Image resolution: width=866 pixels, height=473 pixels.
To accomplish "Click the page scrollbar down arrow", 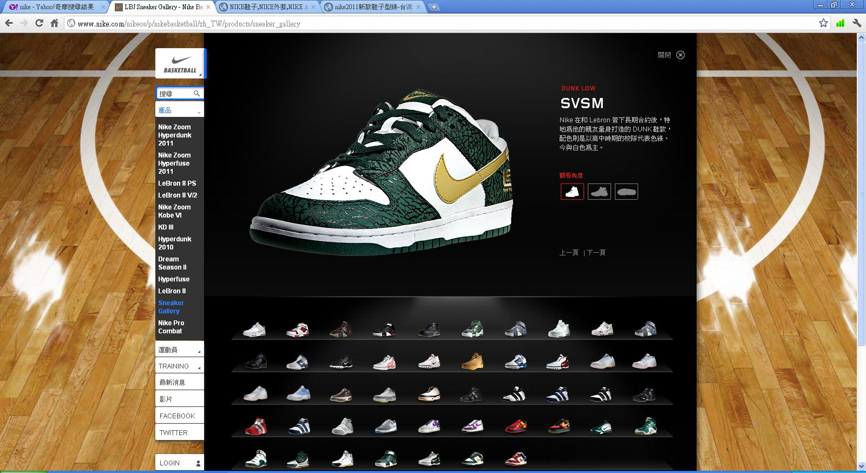I will tap(862, 466).
